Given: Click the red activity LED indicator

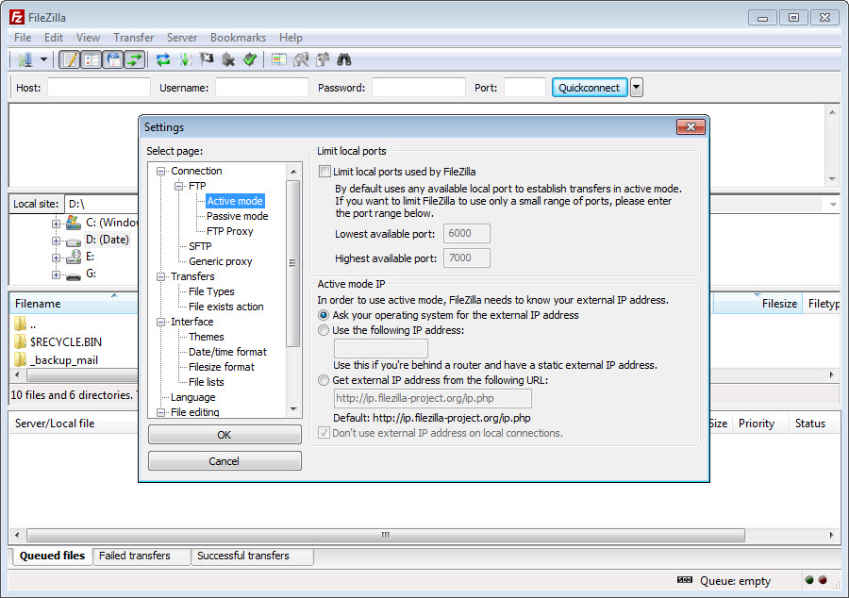Looking at the screenshot, I should [x=823, y=580].
